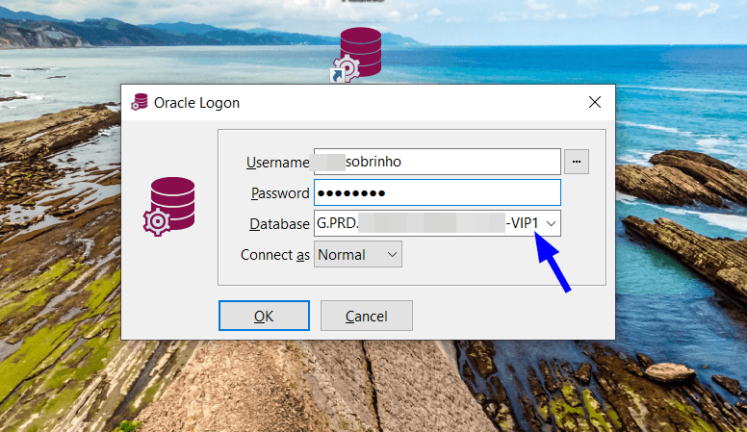
Task: Open the Connect as dropdown arrow
Action: [391, 254]
